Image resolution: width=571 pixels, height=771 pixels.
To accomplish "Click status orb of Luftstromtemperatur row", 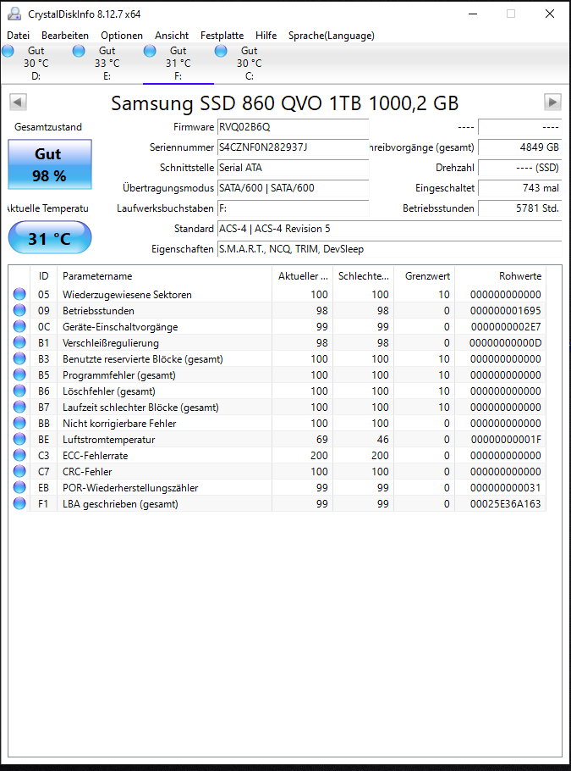I will pyautogui.click(x=19, y=439).
